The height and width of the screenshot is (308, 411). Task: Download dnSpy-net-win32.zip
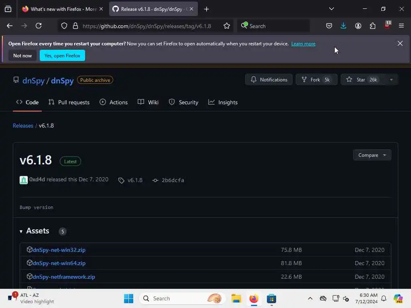(x=59, y=250)
